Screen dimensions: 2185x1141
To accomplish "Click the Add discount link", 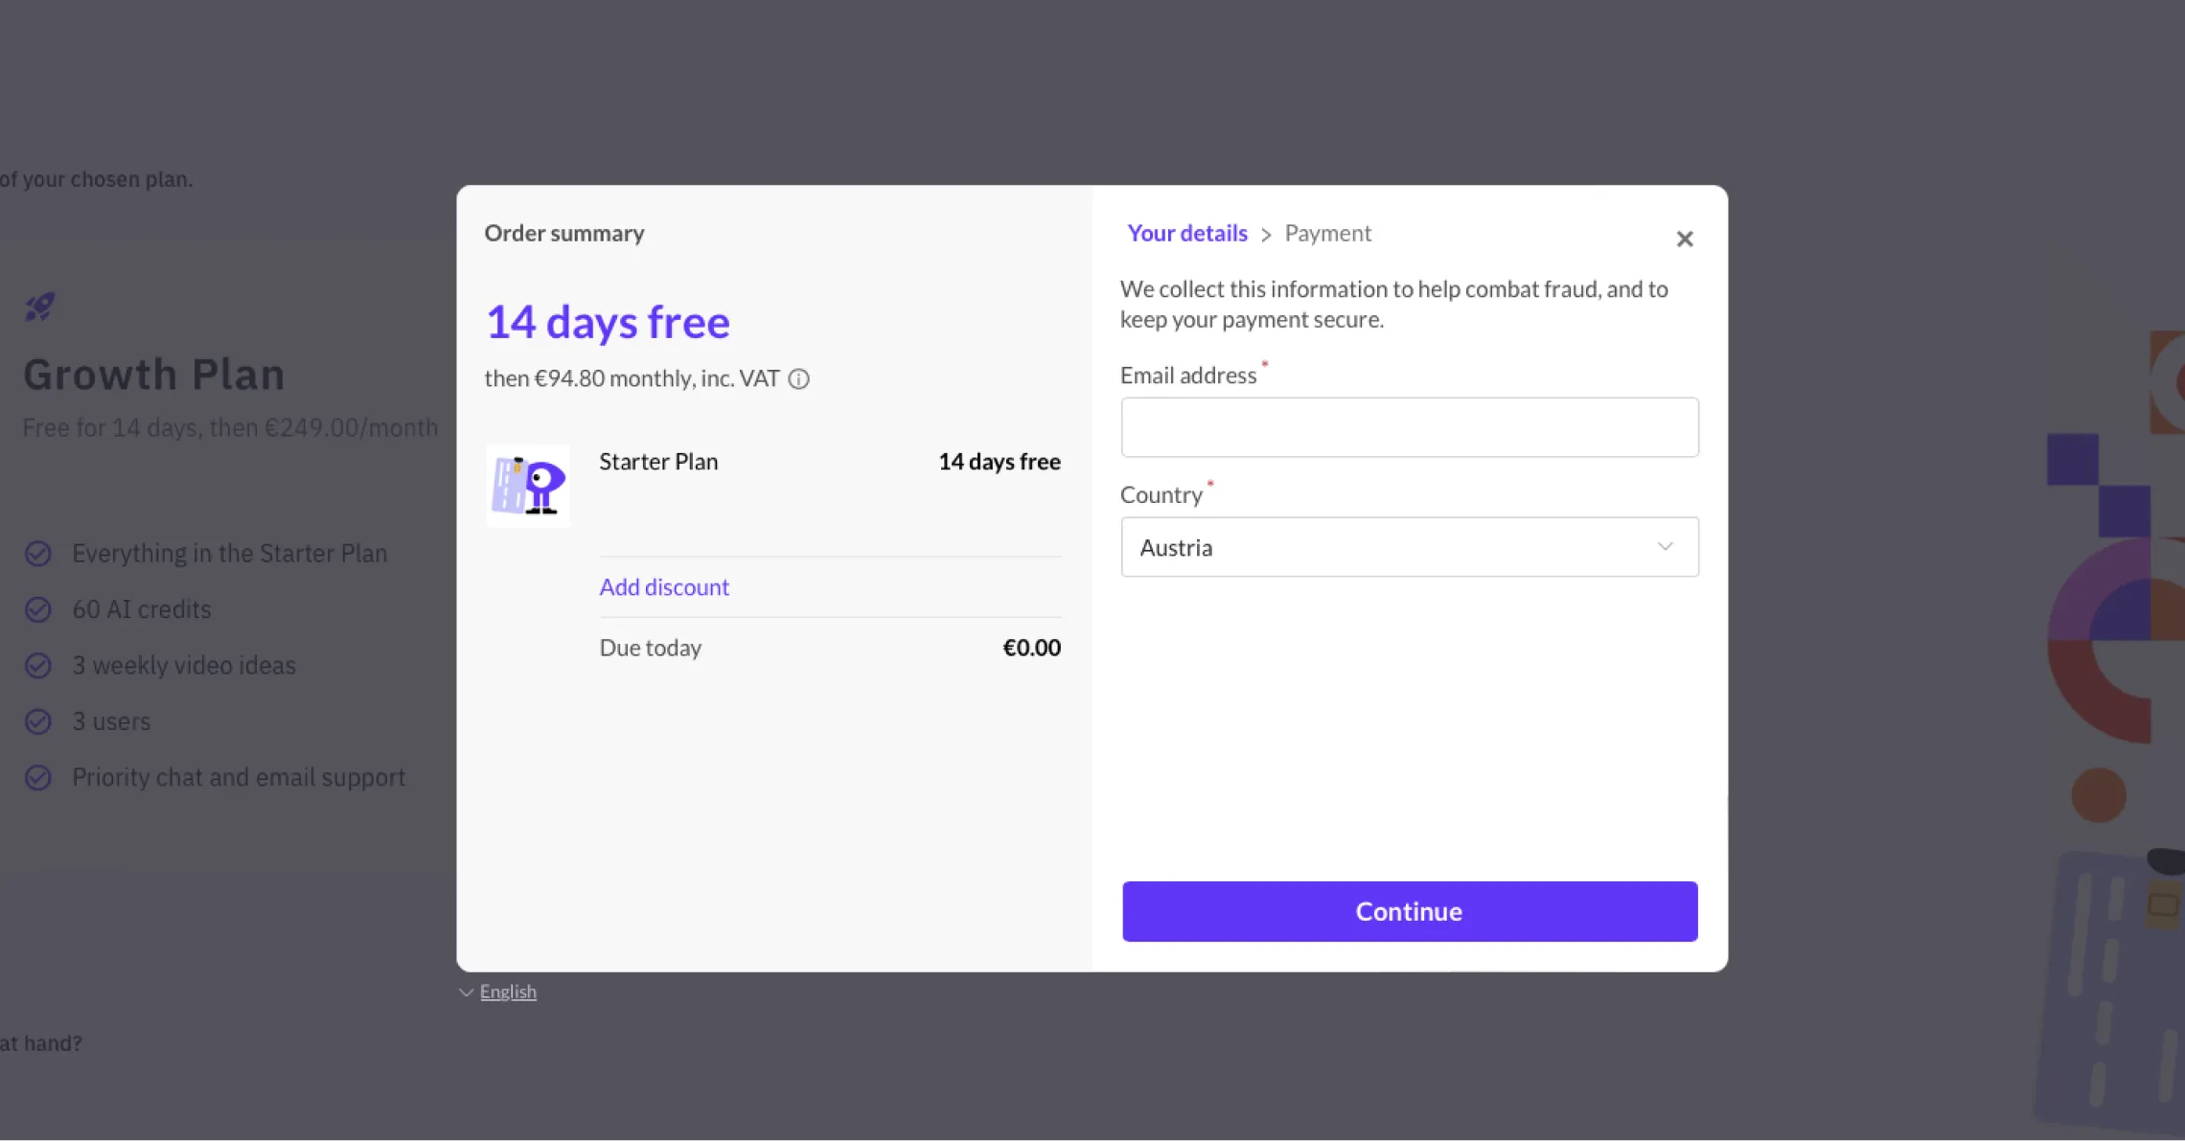I will pos(664,587).
